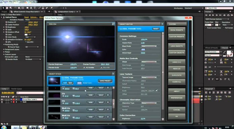Reset the Global Parameters
Image resolution: width=234 pixels, height=129 pixels.
click(x=156, y=29)
